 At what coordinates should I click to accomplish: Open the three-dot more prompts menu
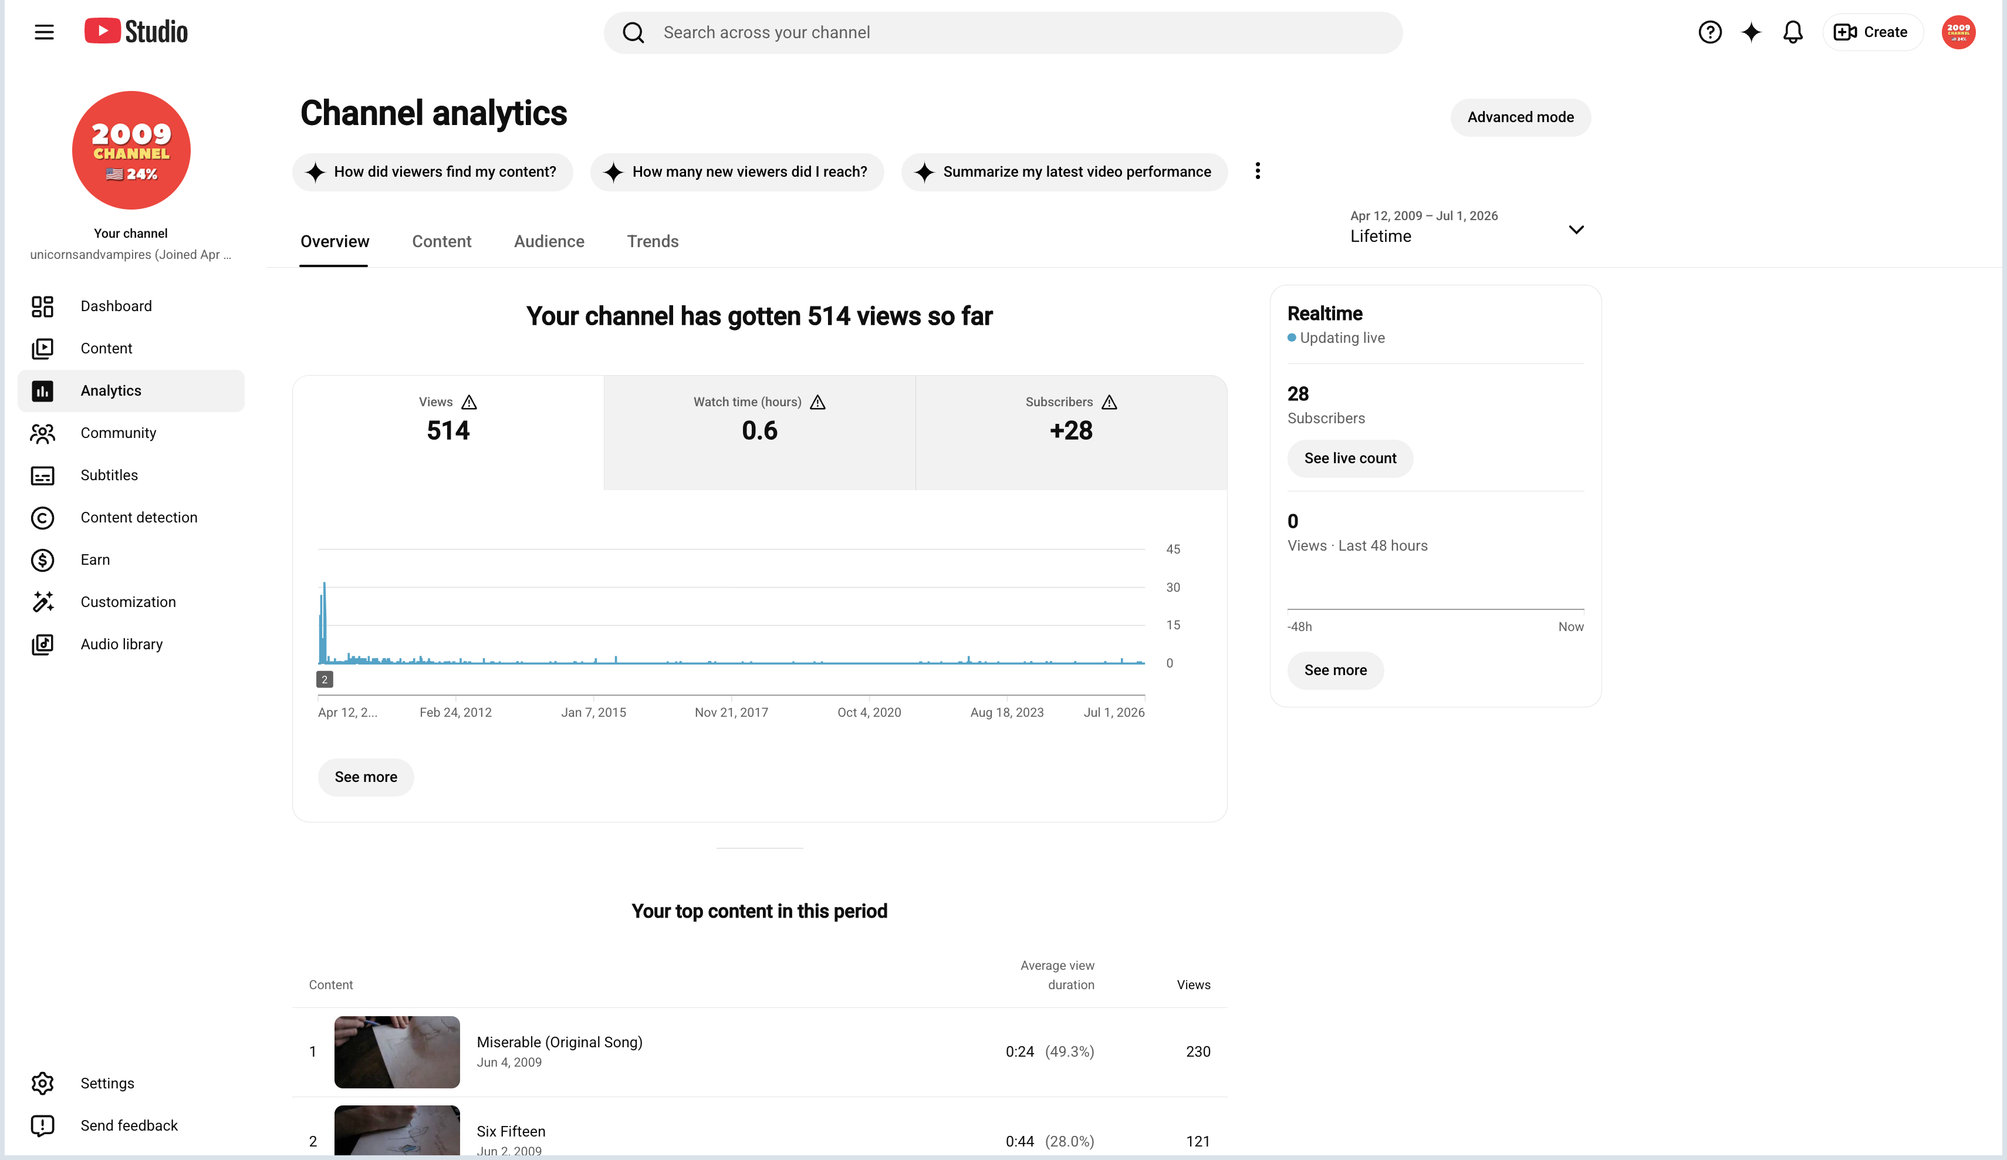coord(1257,171)
